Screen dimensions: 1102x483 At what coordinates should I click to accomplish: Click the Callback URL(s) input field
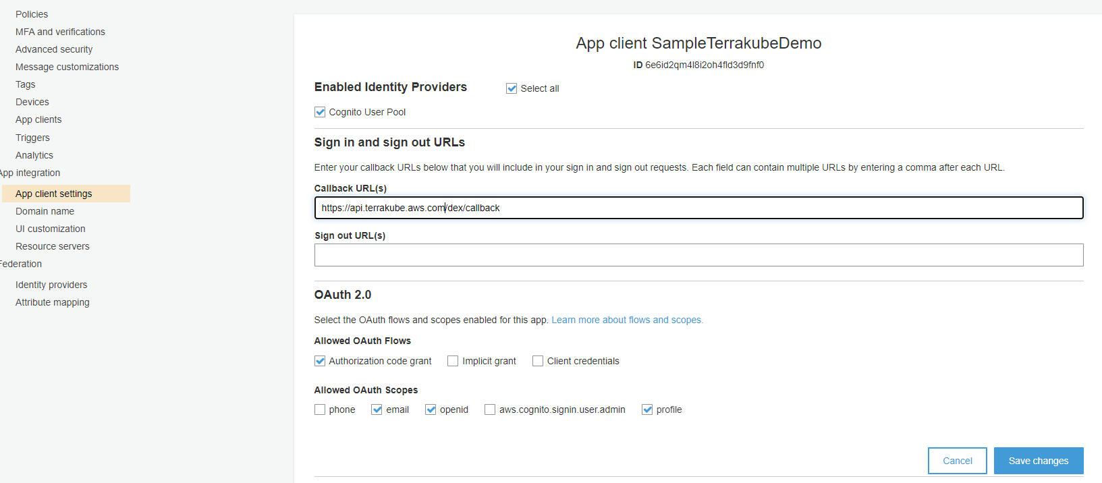[x=698, y=208]
